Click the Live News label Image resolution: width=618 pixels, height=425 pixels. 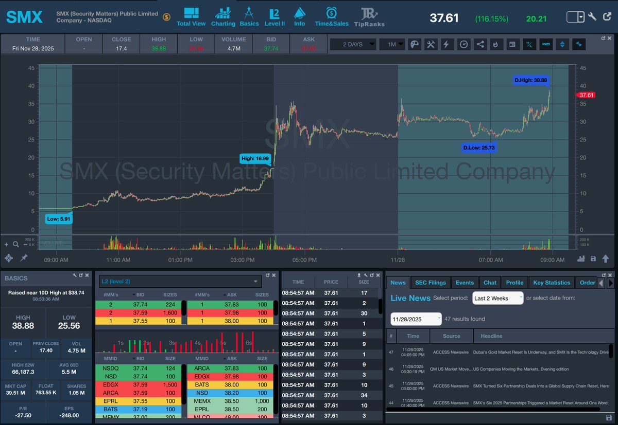(409, 298)
